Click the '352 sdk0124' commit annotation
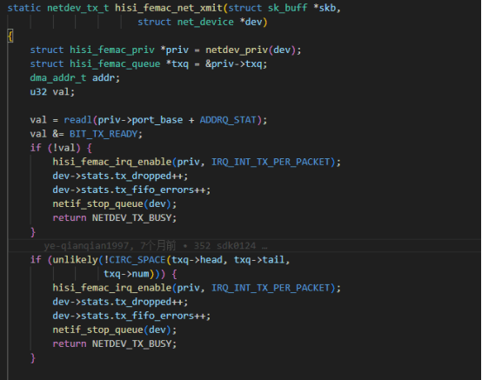Screen dimensions: 482x380 [224, 246]
